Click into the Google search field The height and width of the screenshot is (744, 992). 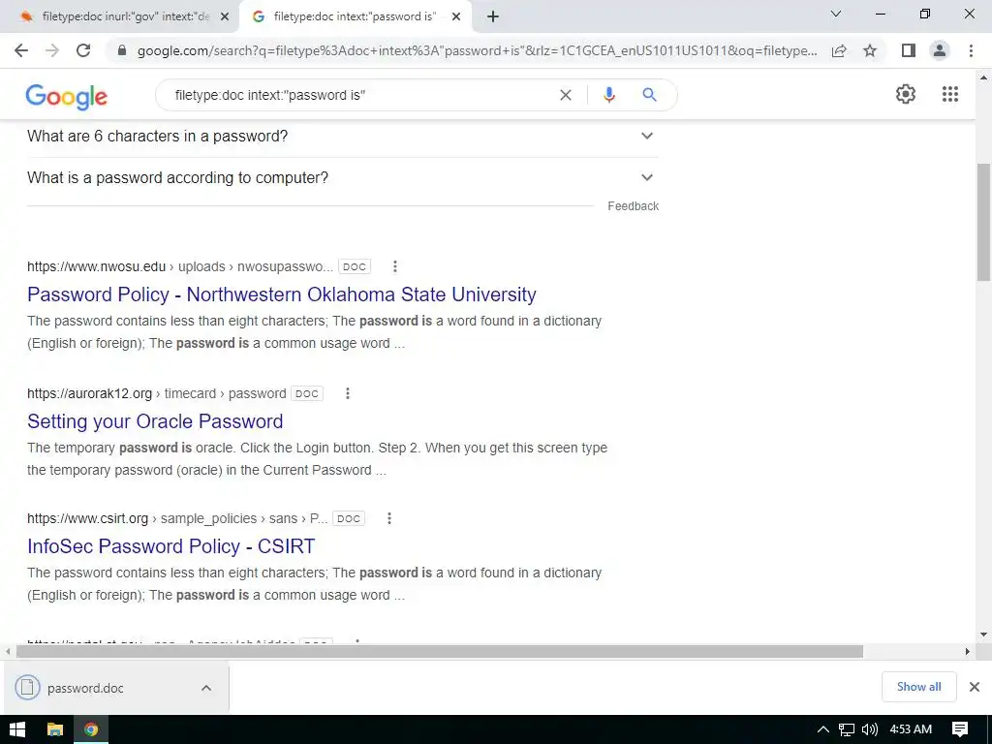point(360,95)
